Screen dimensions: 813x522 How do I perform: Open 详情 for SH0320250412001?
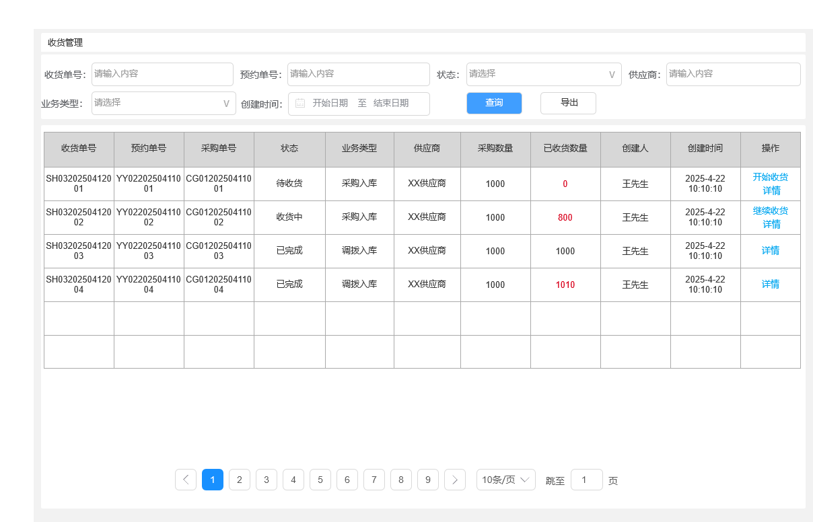pyautogui.click(x=771, y=190)
